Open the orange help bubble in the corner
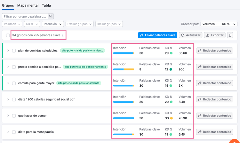Image resolution: width=240 pixels, height=143 pixels. 235,141
